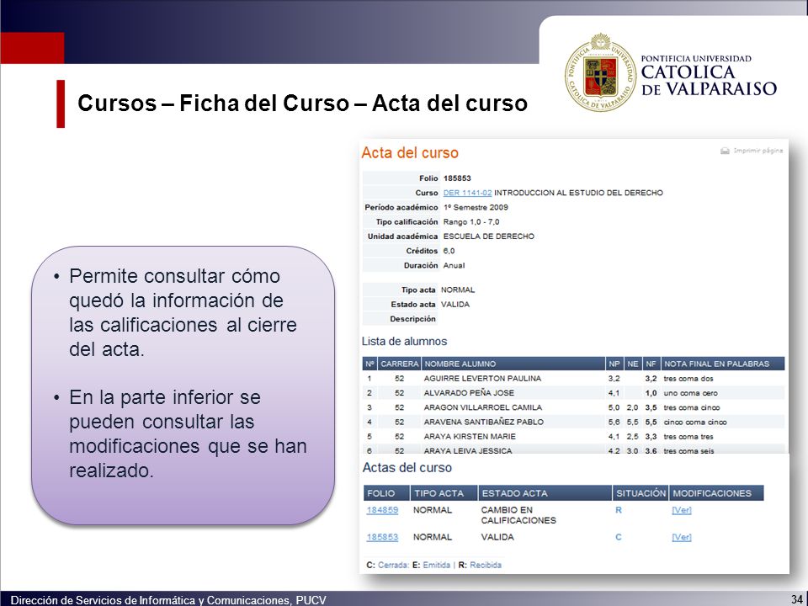Screen dimensions: 808x606
Task: Open folio 184859 link
Action: coord(382,510)
